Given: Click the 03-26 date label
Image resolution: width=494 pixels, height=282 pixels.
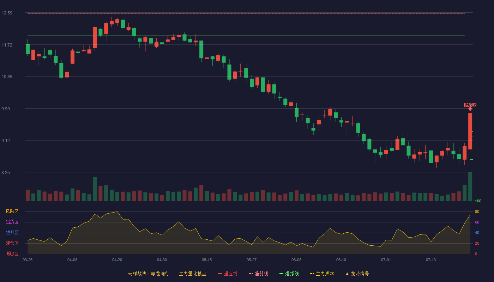Looking at the screenshot, I should (x=28, y=260).
